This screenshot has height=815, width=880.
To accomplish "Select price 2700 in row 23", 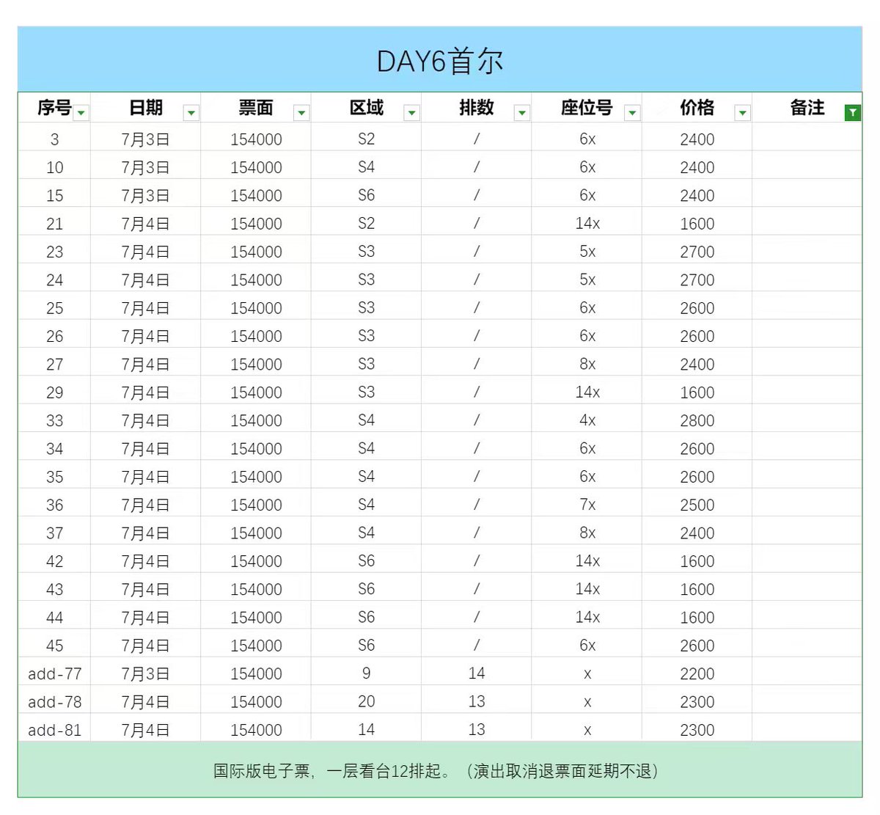I will point(697,252).
